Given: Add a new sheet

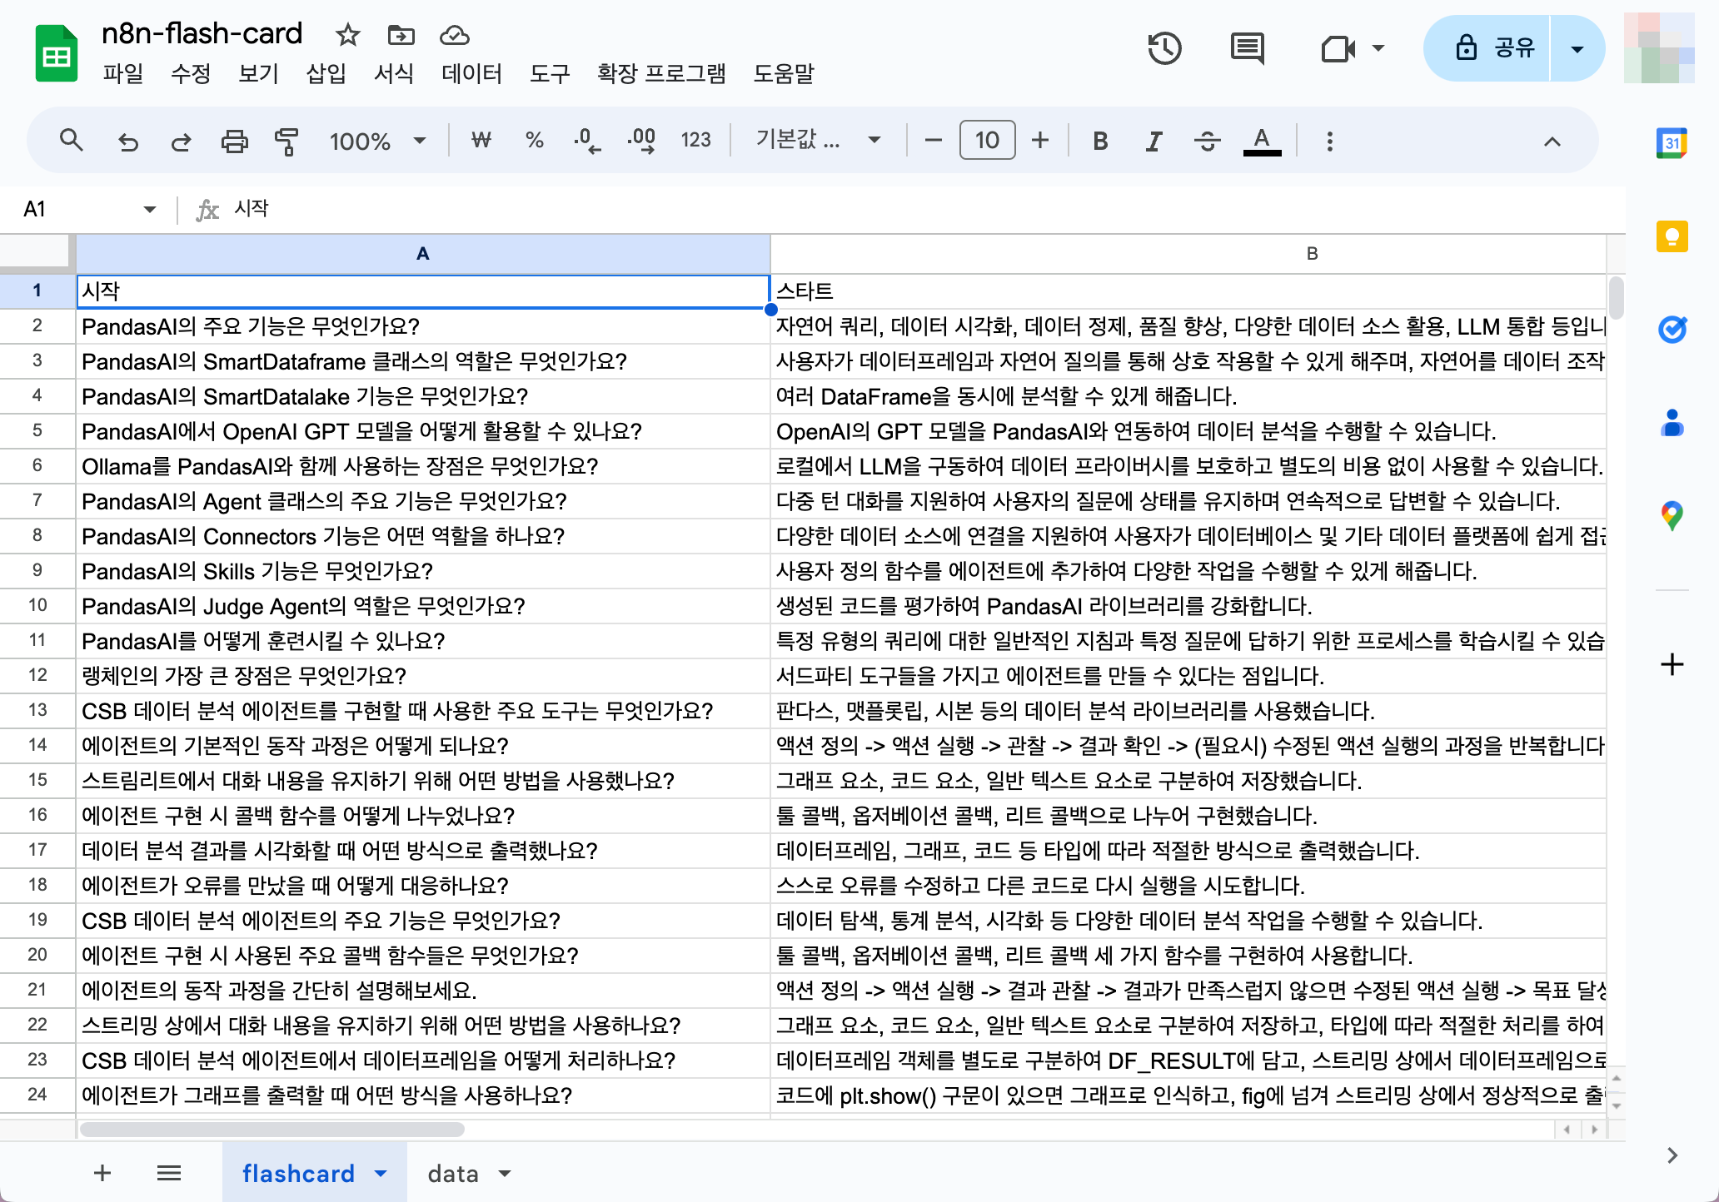Looking at the screenshot, I should [102, 1173].
